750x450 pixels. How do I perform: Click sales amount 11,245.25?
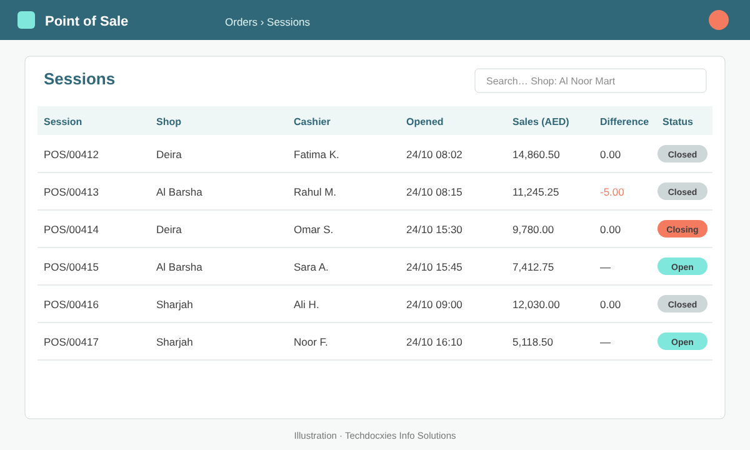click(x=536, y=192)
